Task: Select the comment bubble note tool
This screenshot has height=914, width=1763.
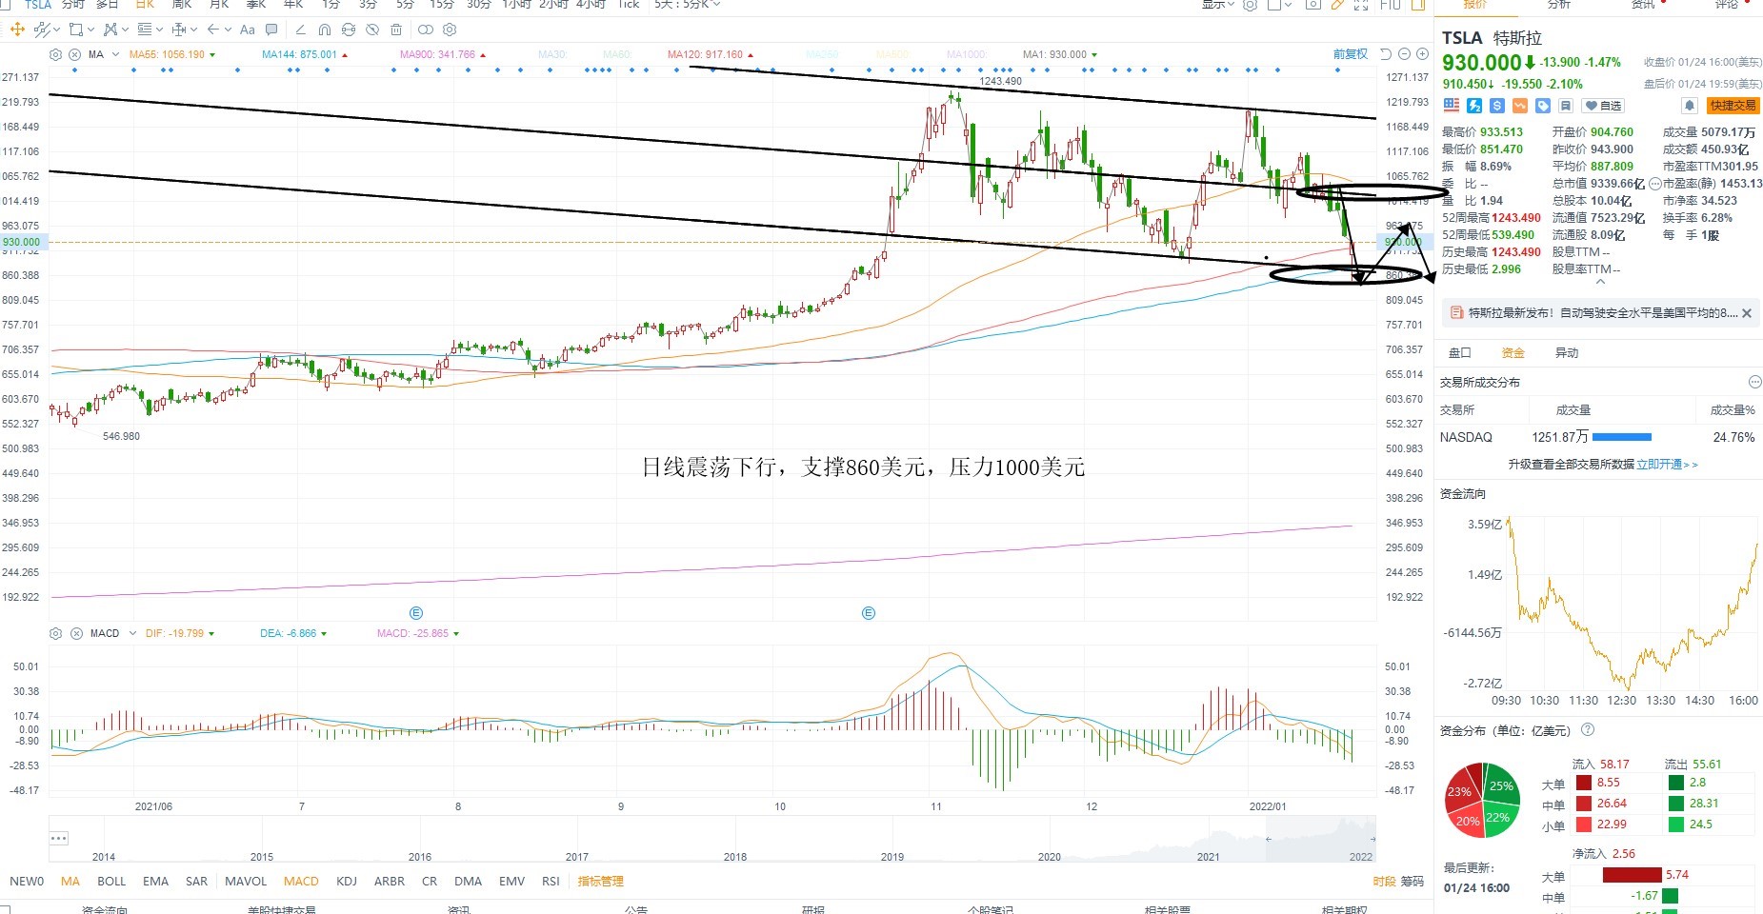Action: [x=272, y=30]
